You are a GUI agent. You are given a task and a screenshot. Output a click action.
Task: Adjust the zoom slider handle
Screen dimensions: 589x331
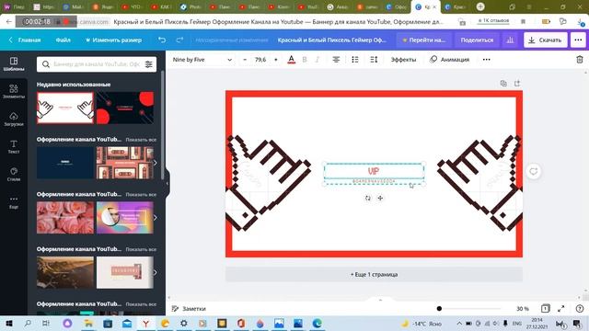tap(439, 309)
